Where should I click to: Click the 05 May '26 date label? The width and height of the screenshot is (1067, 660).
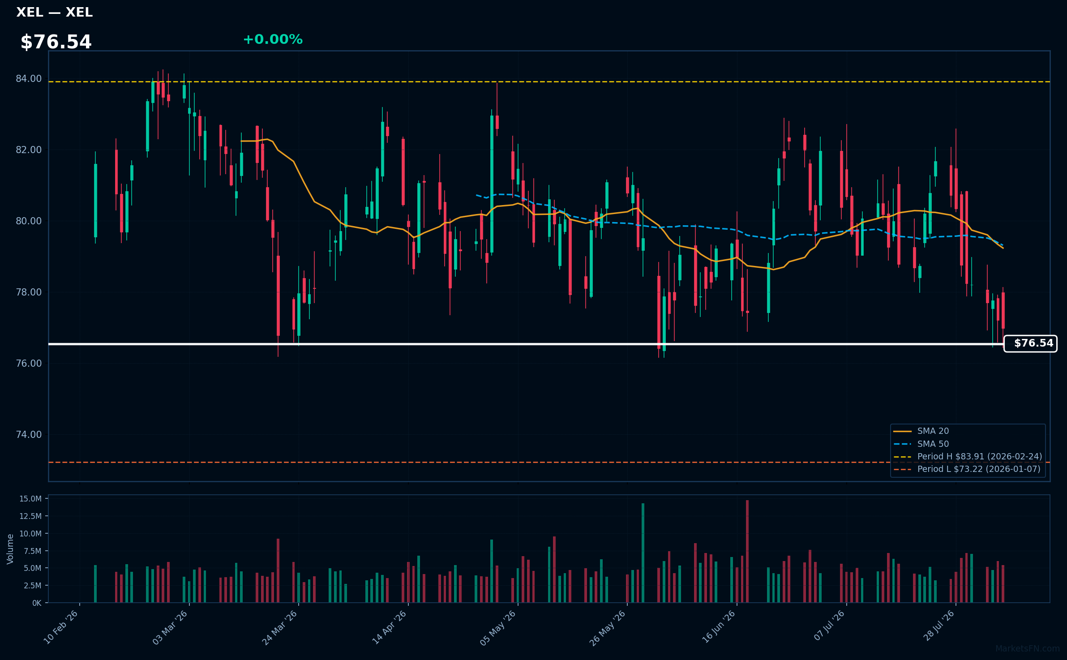[498, 628]
